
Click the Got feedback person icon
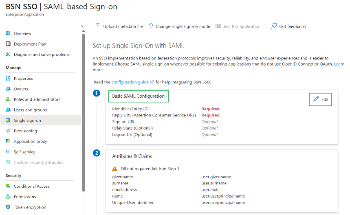[274, 26]
